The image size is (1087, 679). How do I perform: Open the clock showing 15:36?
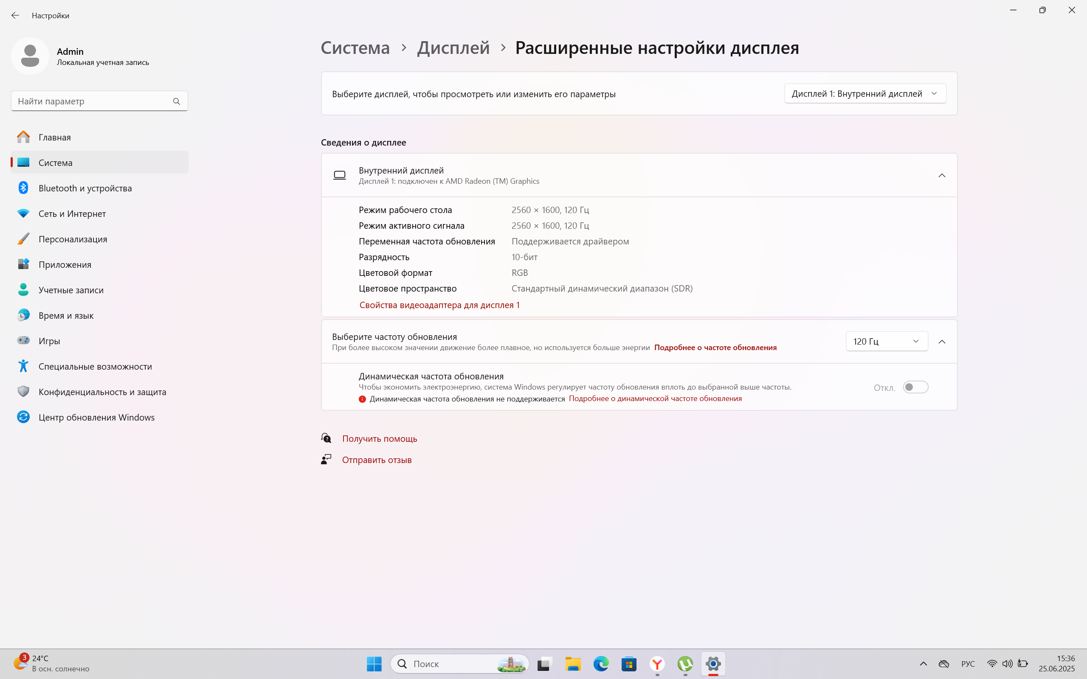coord(1057,664)
